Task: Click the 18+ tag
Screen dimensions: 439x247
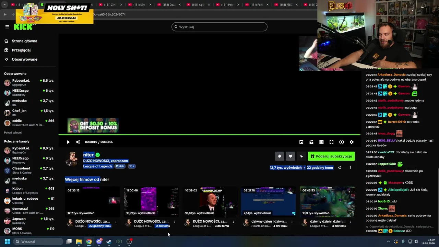Action: [x=132, y=166]
